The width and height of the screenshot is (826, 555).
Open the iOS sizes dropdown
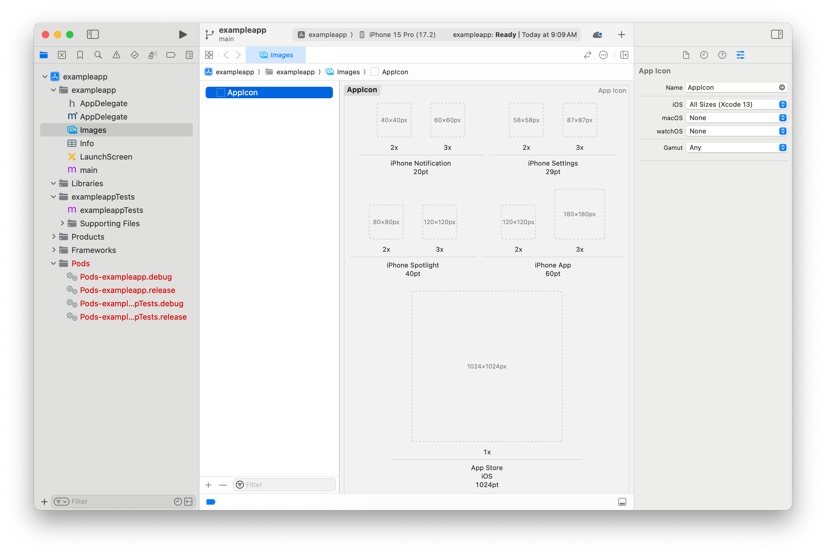[x=737, y=104]
